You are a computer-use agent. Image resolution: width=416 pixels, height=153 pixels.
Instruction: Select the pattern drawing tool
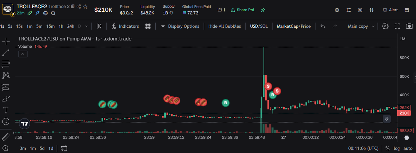click(x=6, y=75)
